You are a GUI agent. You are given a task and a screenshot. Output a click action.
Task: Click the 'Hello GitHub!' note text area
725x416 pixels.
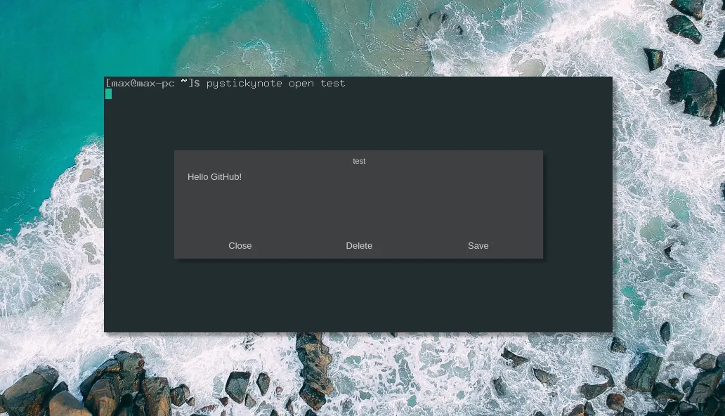coord(358,201)
